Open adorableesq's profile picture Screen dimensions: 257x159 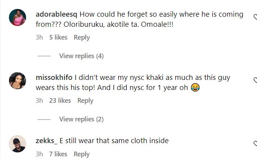click(x=17, y=17)
